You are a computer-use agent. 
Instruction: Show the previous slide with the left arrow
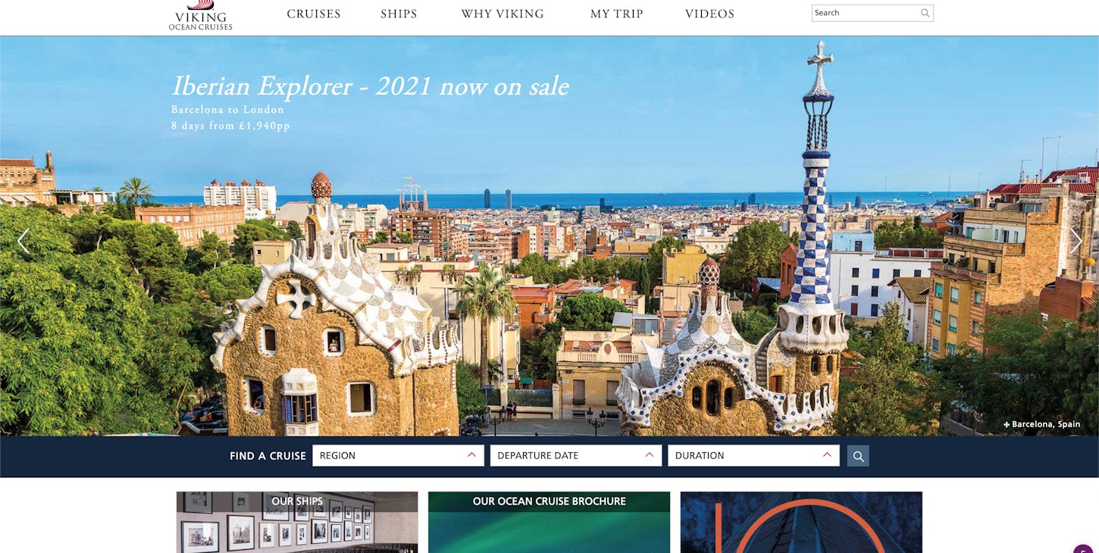(x=23, y=241)
